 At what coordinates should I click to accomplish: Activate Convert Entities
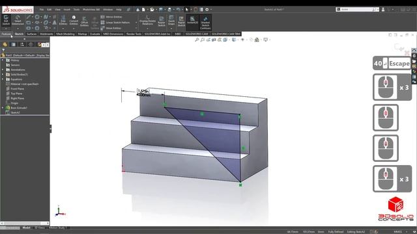(74, 21)
